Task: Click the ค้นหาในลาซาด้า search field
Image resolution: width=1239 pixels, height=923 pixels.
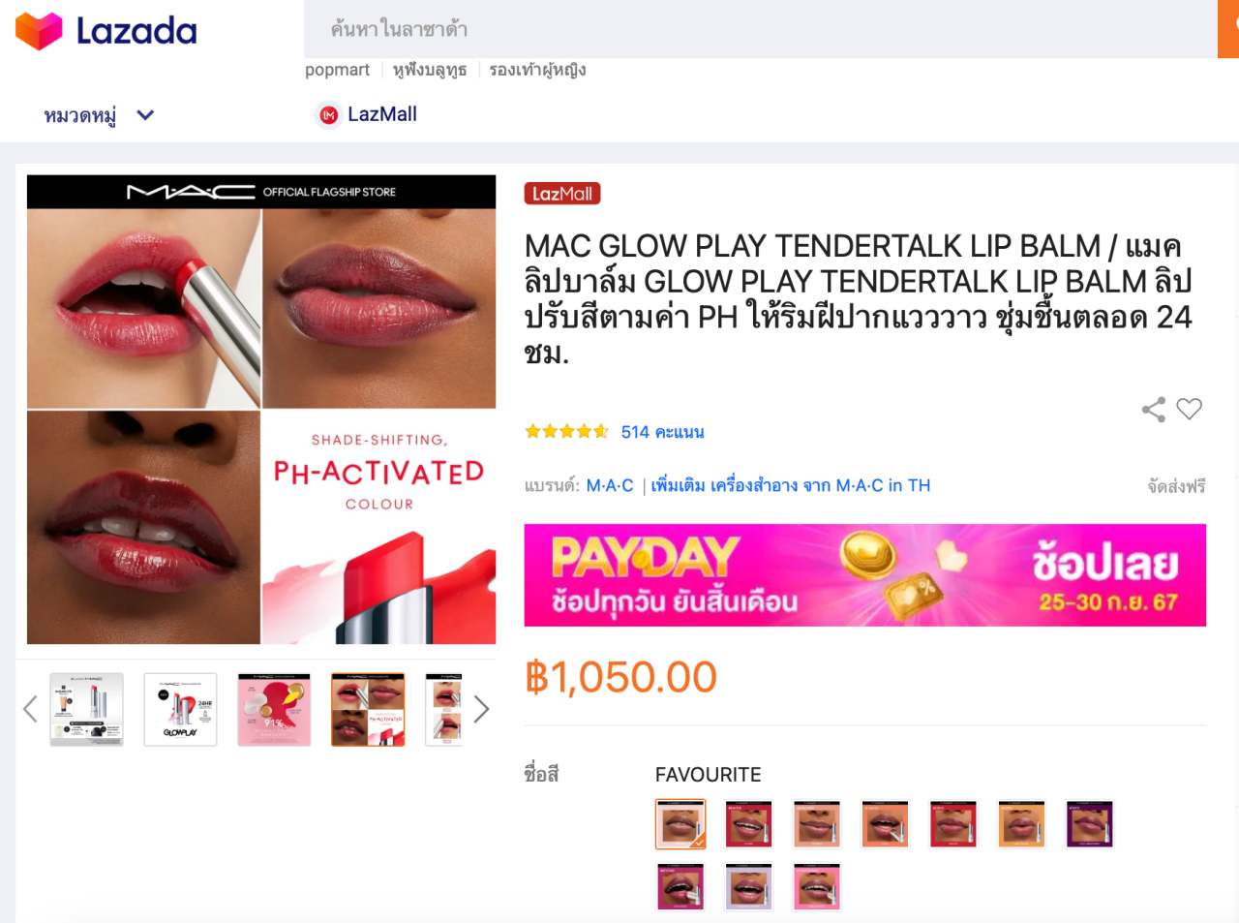Action: tap(760, 29)
